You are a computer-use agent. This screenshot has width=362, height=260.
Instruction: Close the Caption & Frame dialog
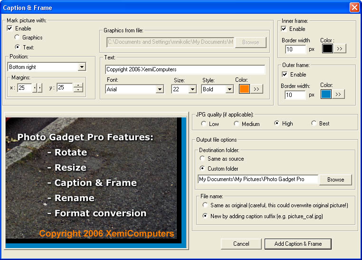(354, 8)
